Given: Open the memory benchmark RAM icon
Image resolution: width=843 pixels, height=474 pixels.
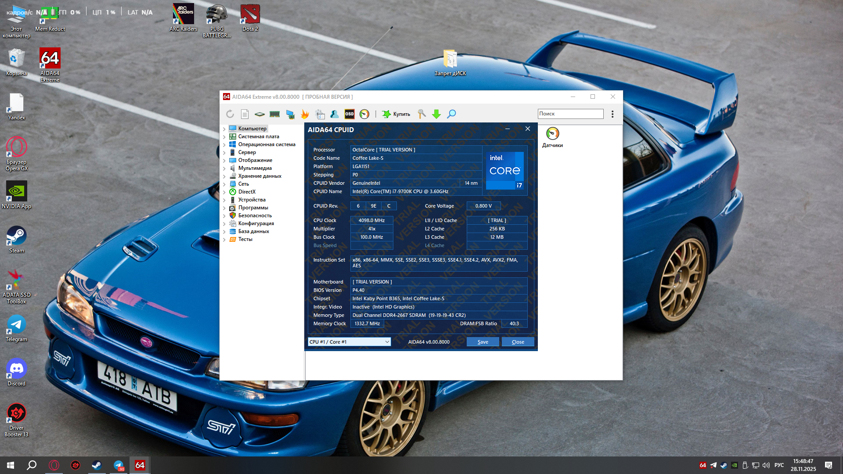Looking at the screenshot, I should tap(275, 114).
